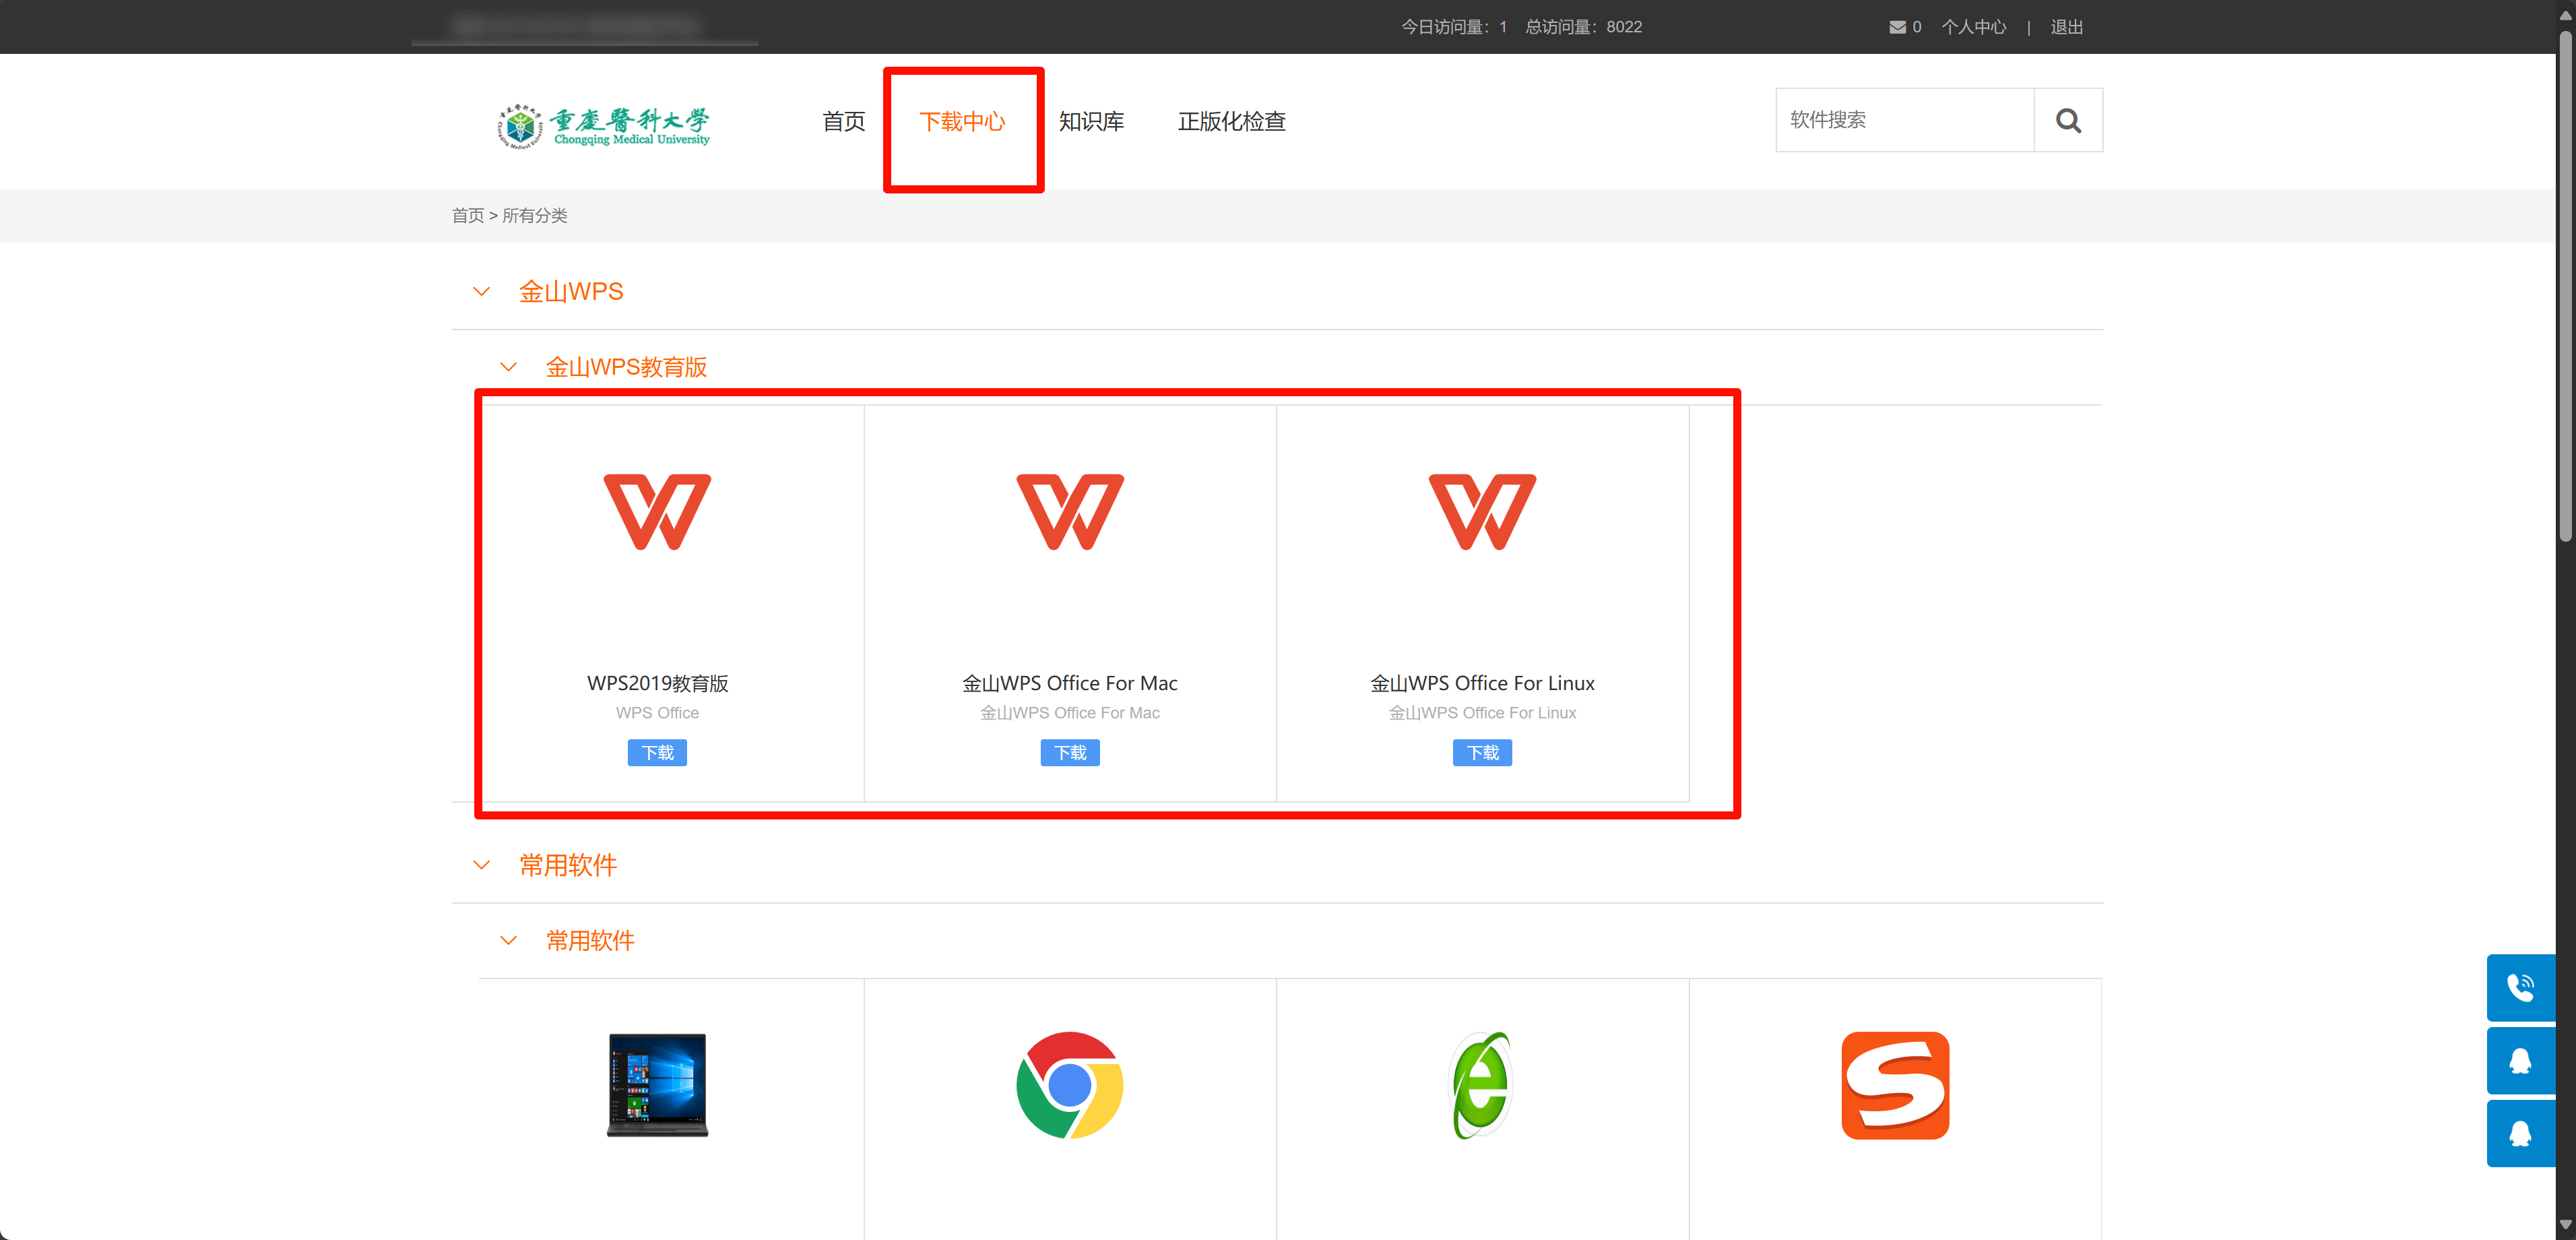Open the 知识库 menu item
The width and height of the screenshot is (2576, 1240).
pyautogui.click(x=1091, y=121)
